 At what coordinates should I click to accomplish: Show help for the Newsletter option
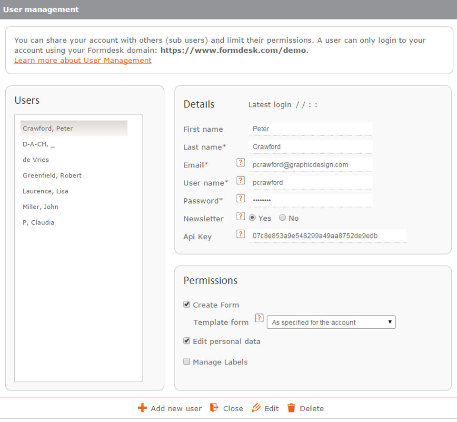pos(240,216)
